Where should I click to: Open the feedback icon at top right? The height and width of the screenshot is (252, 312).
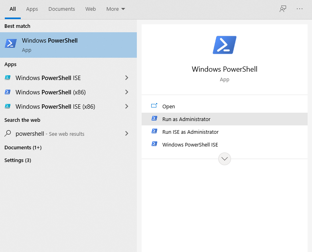tap(283, 9)
